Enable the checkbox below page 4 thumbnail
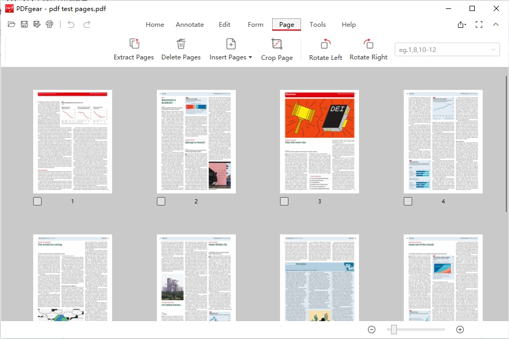Screen dimensions: 509x339 (407, 201)
